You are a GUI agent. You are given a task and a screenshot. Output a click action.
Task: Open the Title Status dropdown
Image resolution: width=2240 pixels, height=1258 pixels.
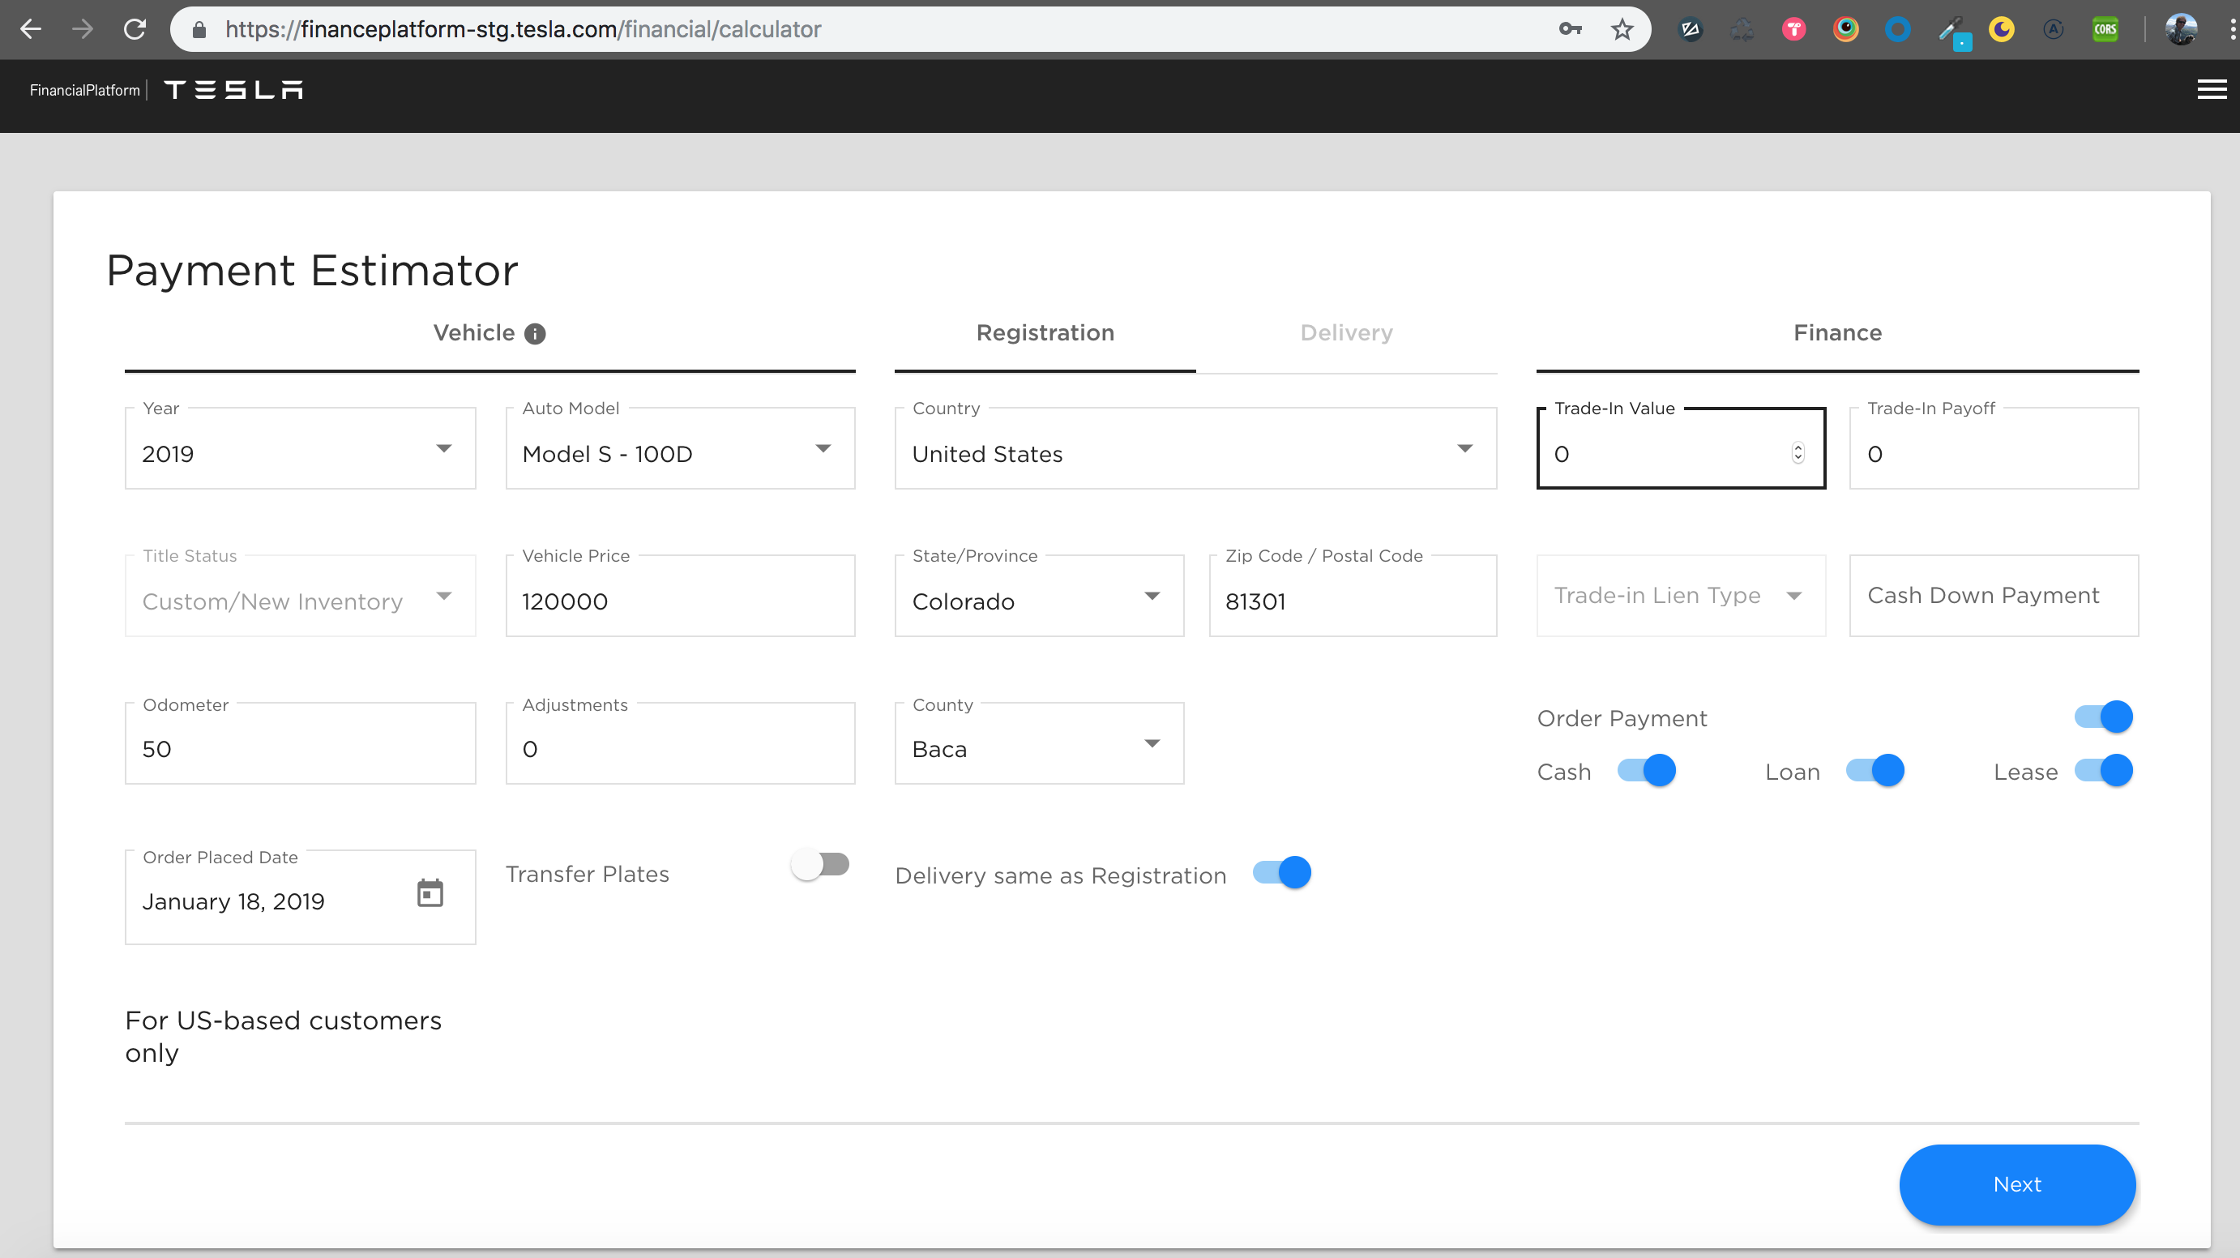(300, 596)
